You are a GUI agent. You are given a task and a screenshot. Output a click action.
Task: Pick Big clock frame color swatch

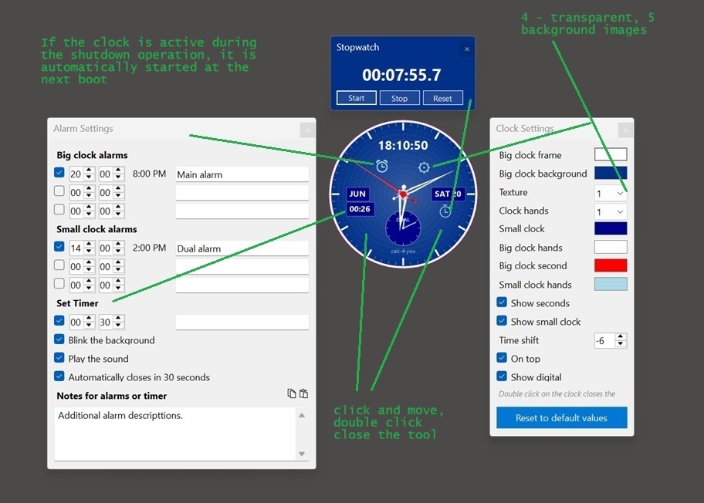pyautogui.click(x=611, y=154)
